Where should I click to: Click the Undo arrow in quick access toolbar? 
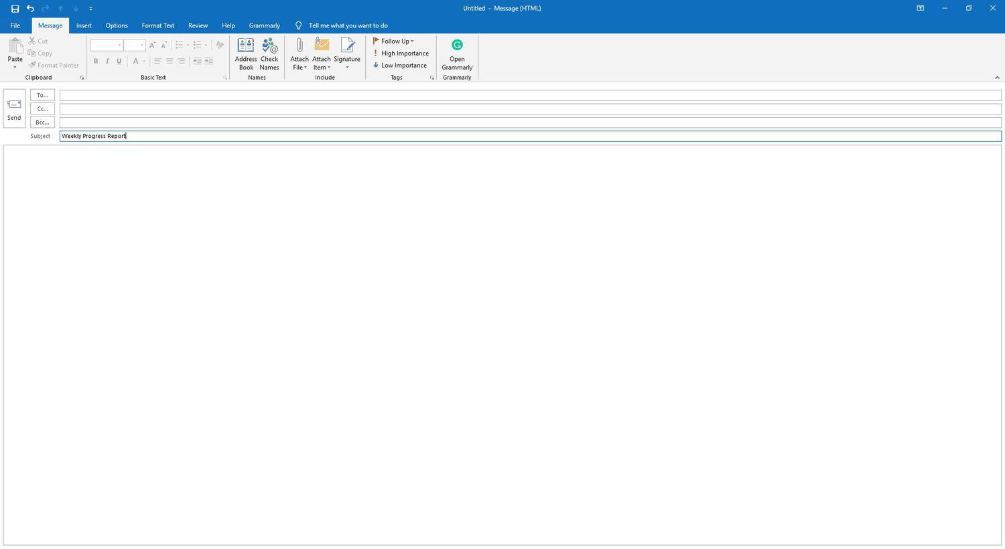[30, 9]
